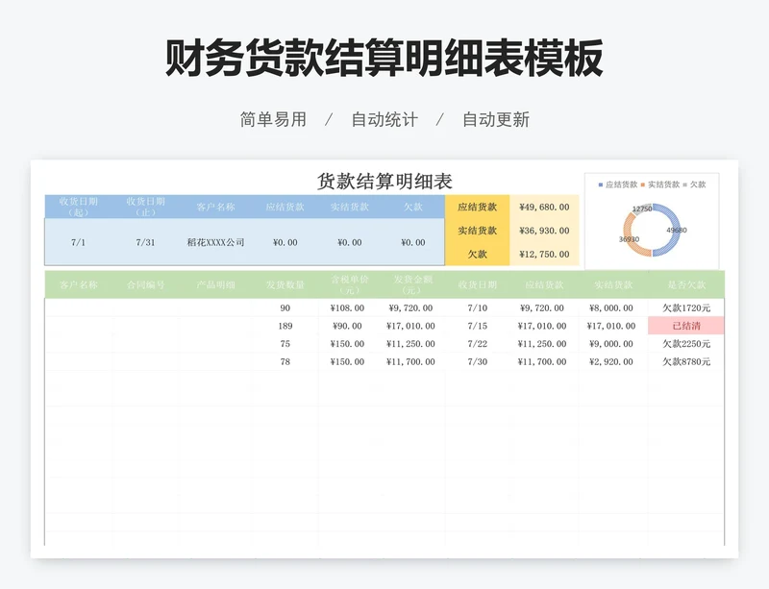Viewport: 769px width, 589px height.
Task: Click the status cell 欠款1720元
Action: (x=686, y=308)
